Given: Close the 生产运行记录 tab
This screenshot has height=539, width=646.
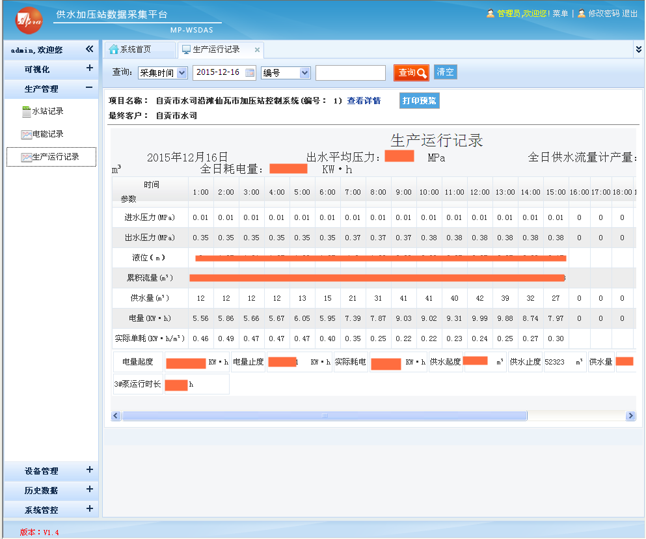Looking at the screenshot, I should point(257,50).
